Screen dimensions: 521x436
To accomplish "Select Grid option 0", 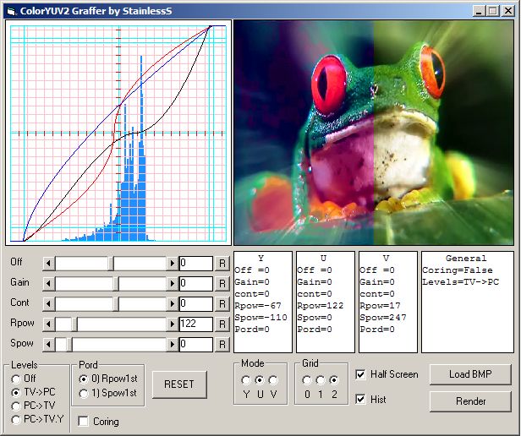I will click(307, 380).
